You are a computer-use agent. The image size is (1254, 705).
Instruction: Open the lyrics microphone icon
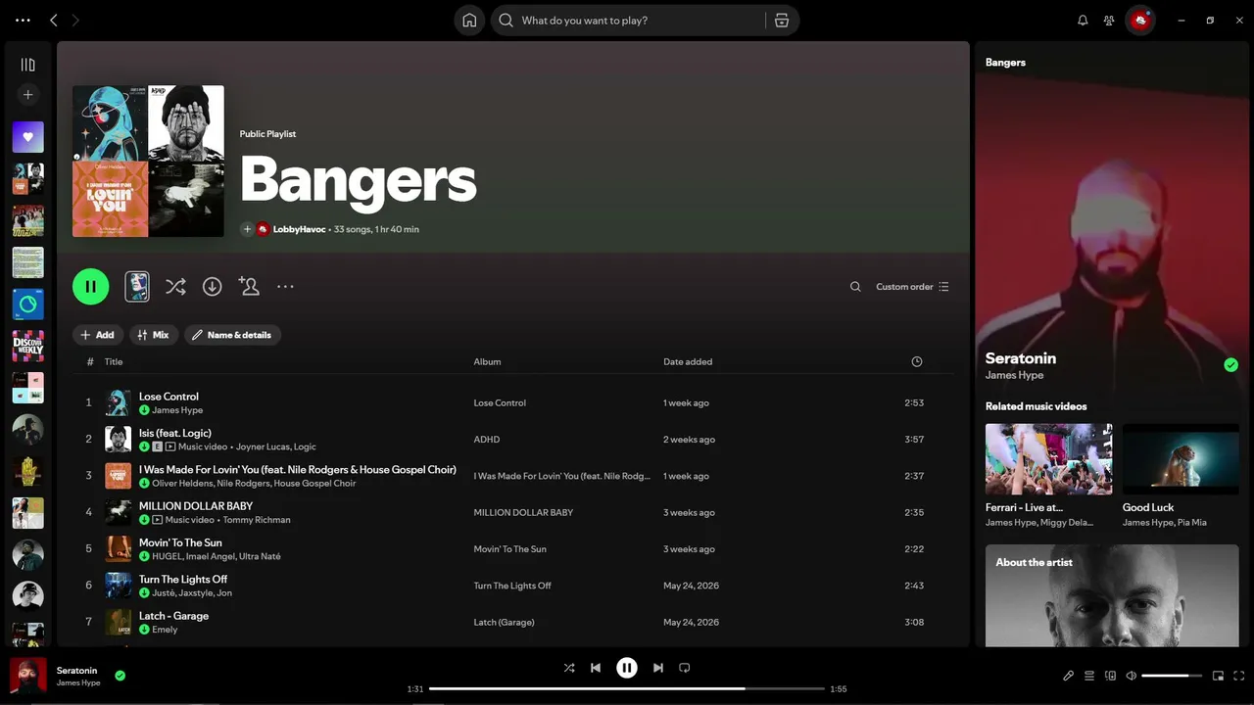point(1069,676)
